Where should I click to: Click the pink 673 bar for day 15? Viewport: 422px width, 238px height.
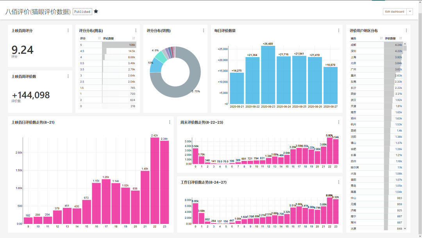coord(87,212)
